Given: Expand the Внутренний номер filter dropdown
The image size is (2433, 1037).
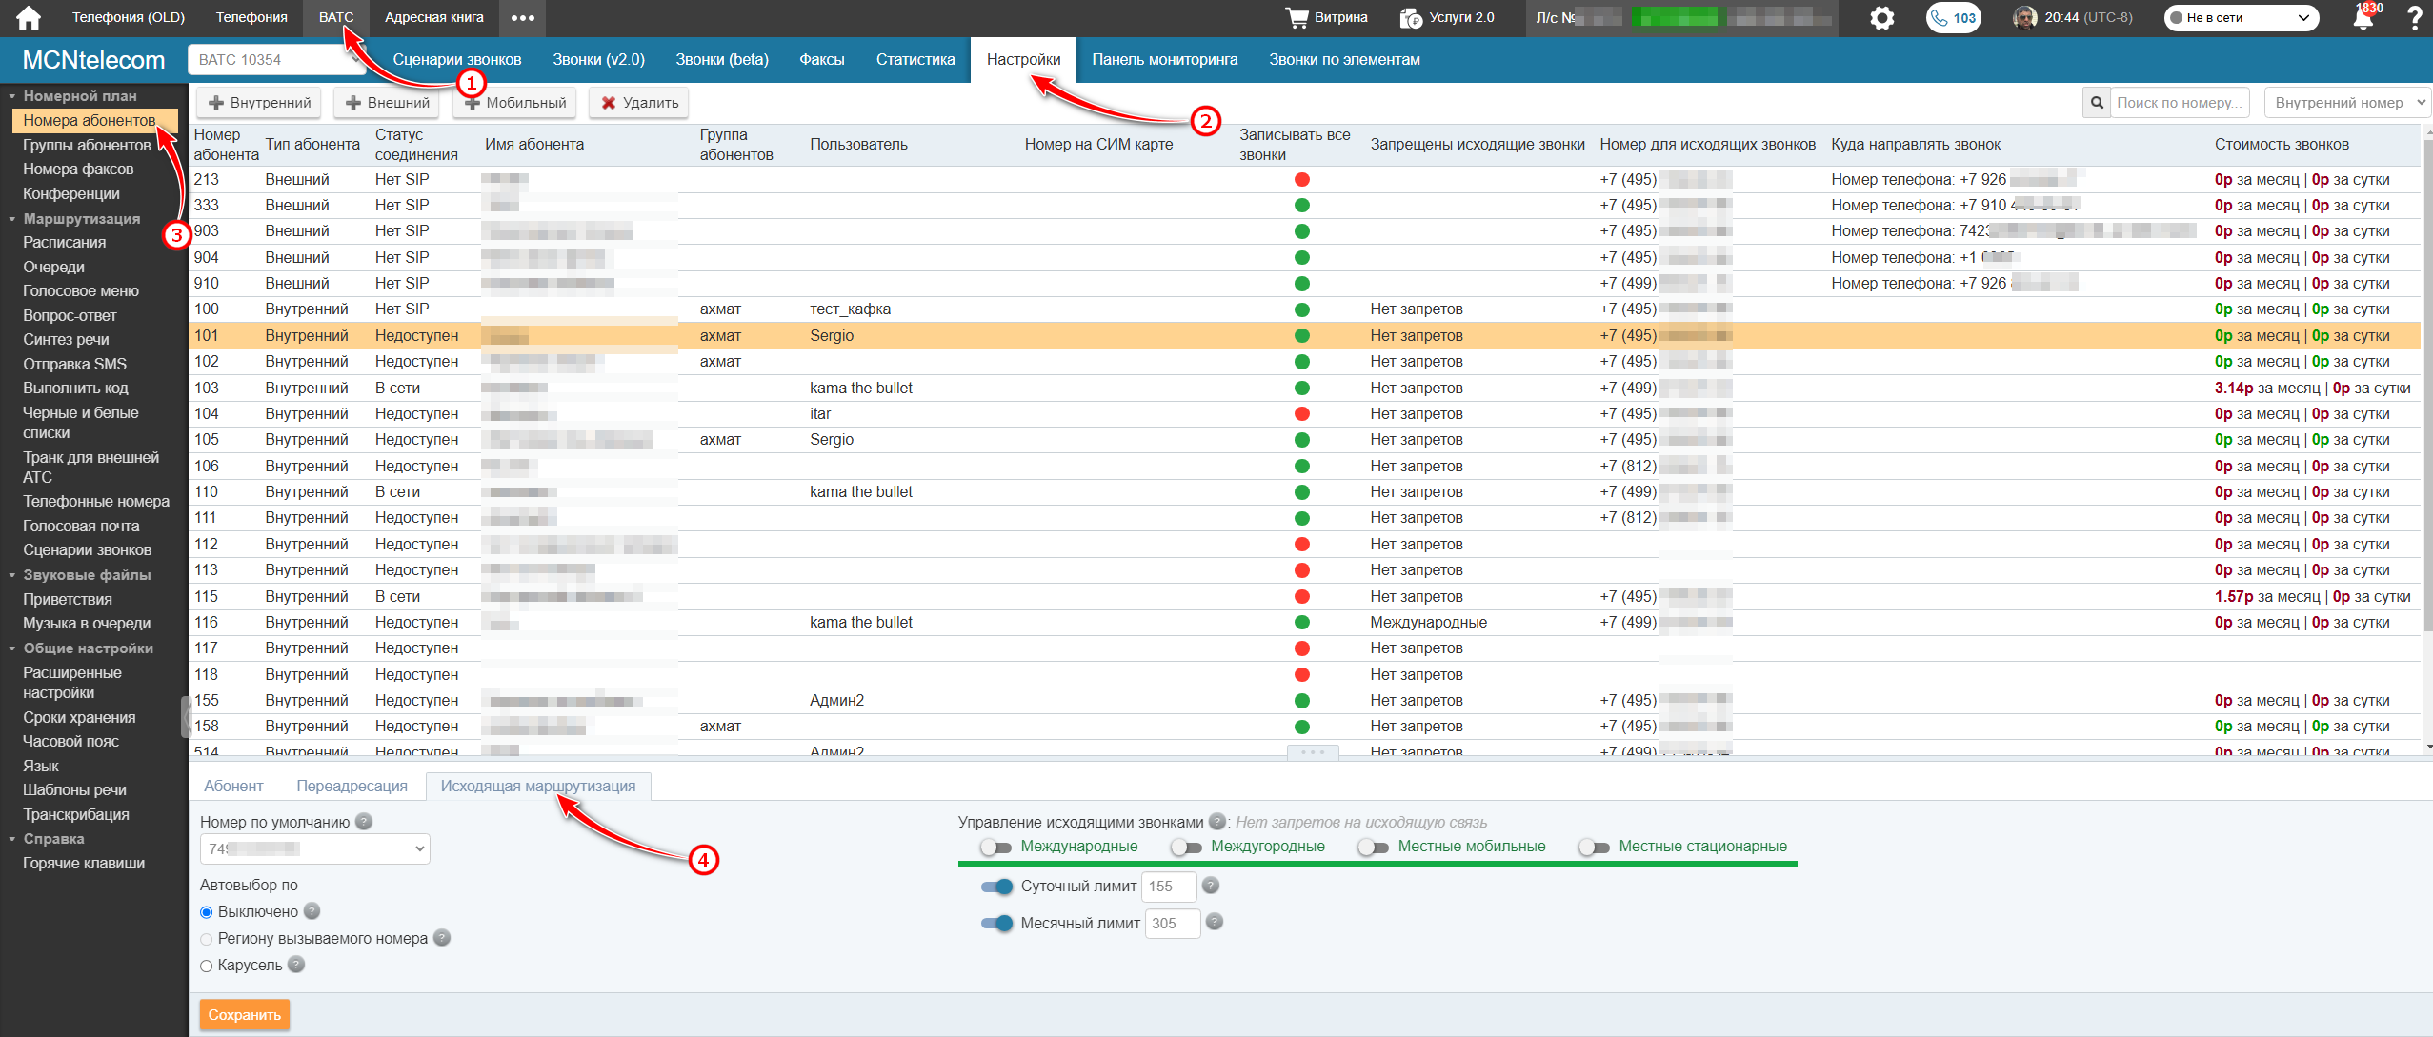Looking at the screenshot, I should [x=2346, y=103].
